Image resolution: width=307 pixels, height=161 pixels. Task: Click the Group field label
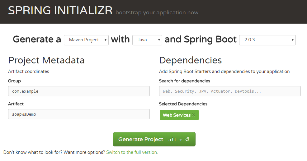tap(15, 81)
